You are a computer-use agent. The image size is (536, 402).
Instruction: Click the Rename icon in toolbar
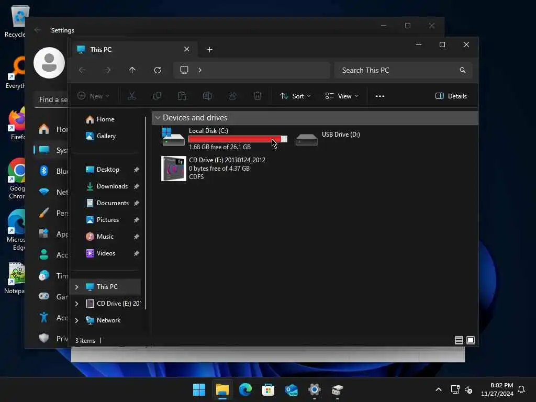tap(207, 96)
